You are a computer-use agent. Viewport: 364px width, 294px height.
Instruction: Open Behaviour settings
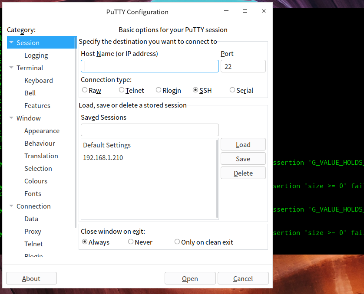(x=40, y=144)
